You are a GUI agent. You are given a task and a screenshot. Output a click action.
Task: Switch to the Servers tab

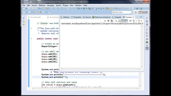tap(87, 17)
